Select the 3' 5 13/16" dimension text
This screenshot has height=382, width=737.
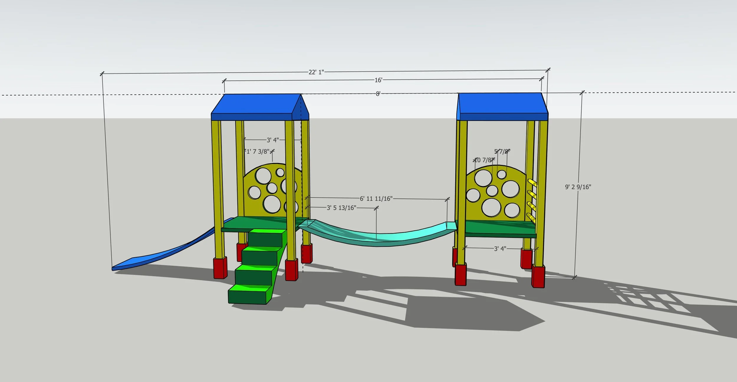tap(341, 208)
